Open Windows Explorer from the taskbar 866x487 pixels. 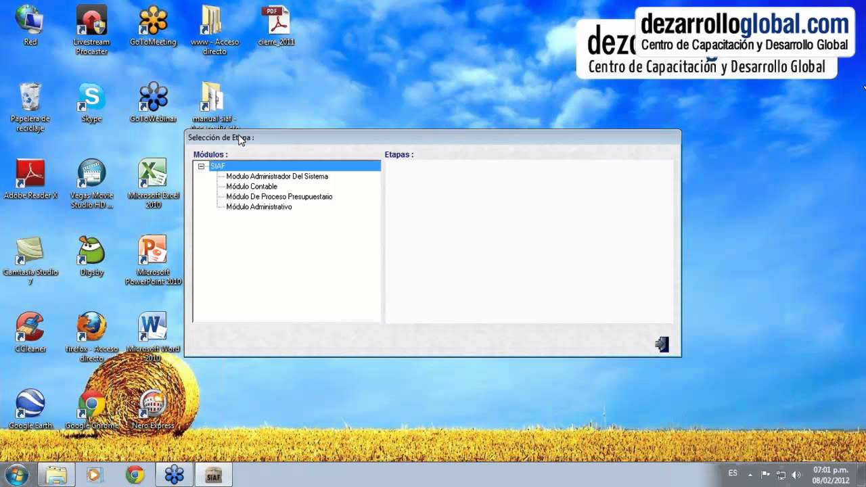point(55,475)
